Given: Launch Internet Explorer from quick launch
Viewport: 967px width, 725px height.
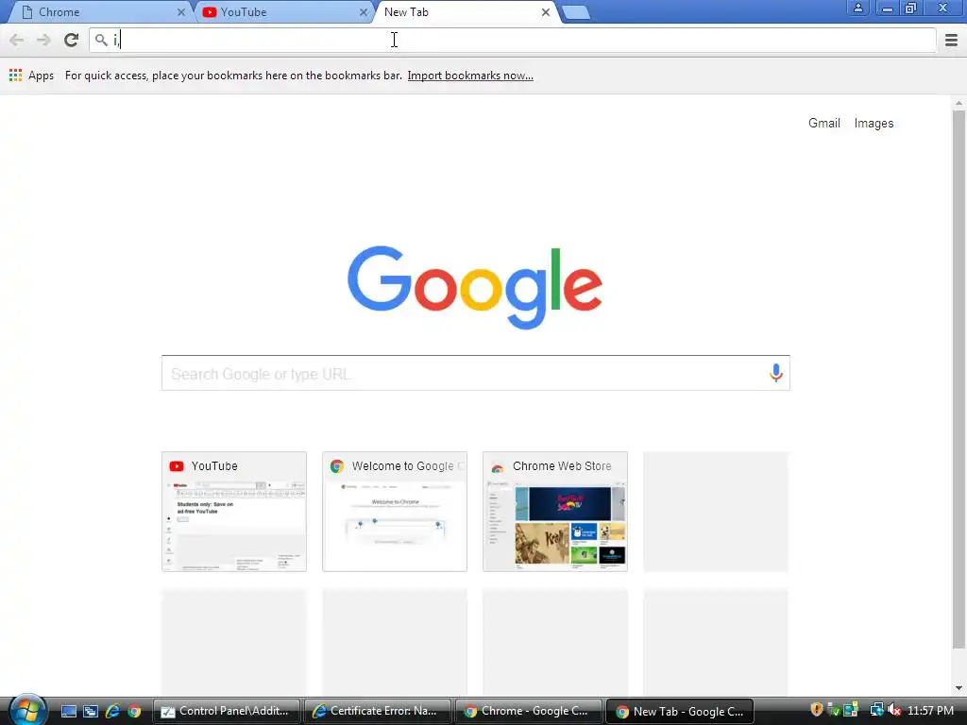Looking at the screenshot, I should point(112,712).
